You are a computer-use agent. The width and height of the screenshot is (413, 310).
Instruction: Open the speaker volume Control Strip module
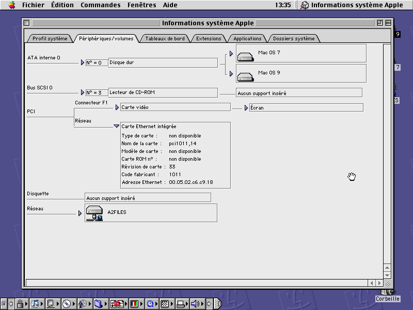pos(198,304)
